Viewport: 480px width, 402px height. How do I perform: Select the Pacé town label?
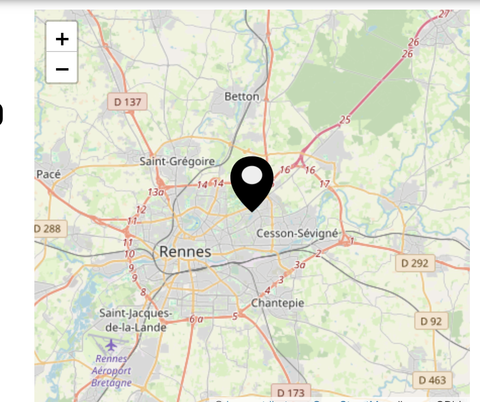tap(49, 174)
